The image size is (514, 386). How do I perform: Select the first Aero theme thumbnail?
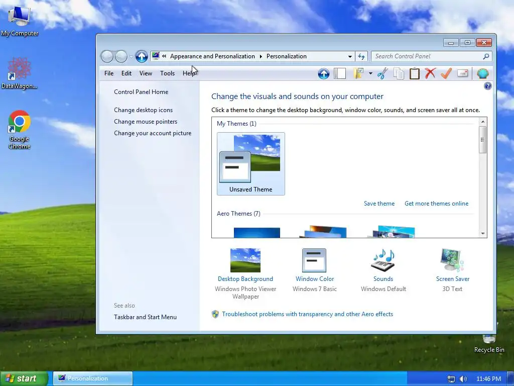[256, 232]
